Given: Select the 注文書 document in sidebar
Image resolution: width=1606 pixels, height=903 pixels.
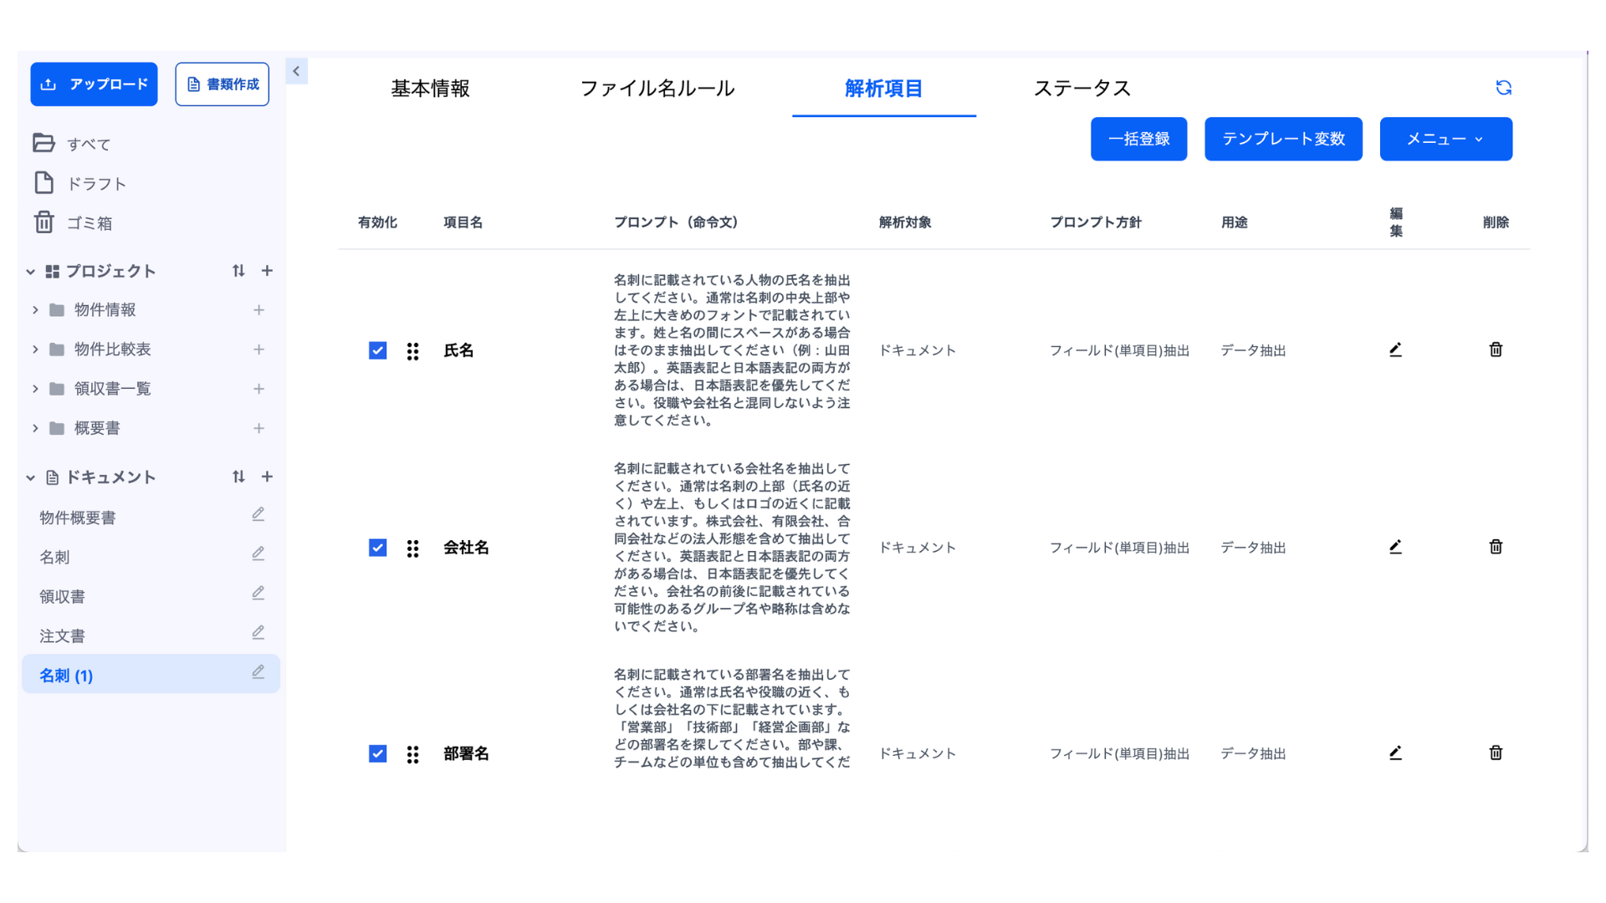Looking at the screenshot, I should pyautogui.click(x=63, y=636).
